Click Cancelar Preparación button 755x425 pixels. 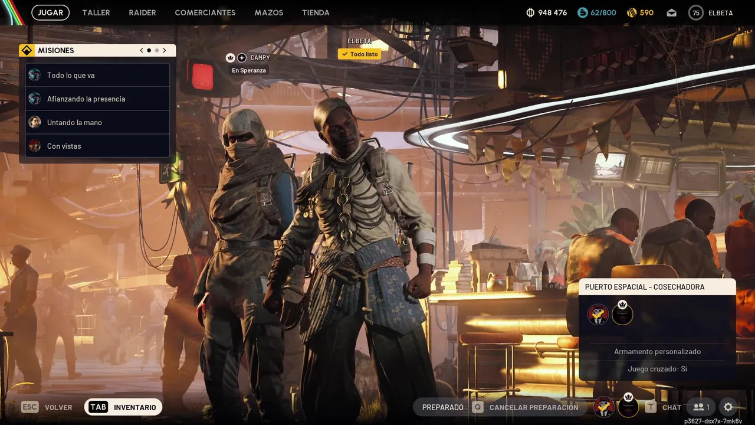pyautogui.click(x=528, y=407)
